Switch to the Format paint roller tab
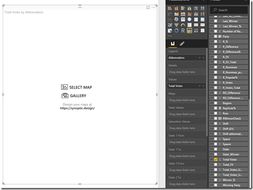The height and width of the screenshot is (190, 253). (182, 44)
